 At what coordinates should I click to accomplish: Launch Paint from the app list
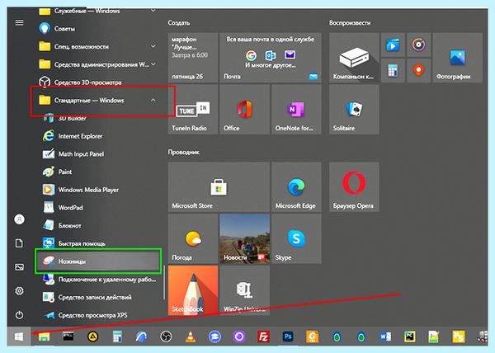click(x=98, y=172)
